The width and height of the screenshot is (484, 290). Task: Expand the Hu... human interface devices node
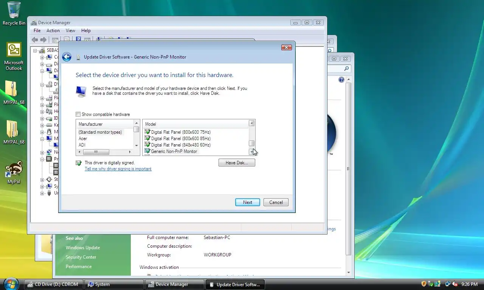42,111
